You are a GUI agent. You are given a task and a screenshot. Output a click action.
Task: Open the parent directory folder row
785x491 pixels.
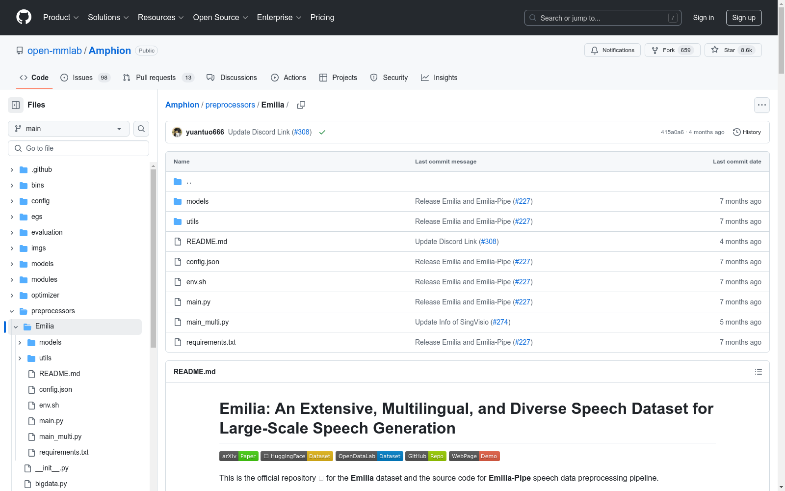click(x=467, y=182)
